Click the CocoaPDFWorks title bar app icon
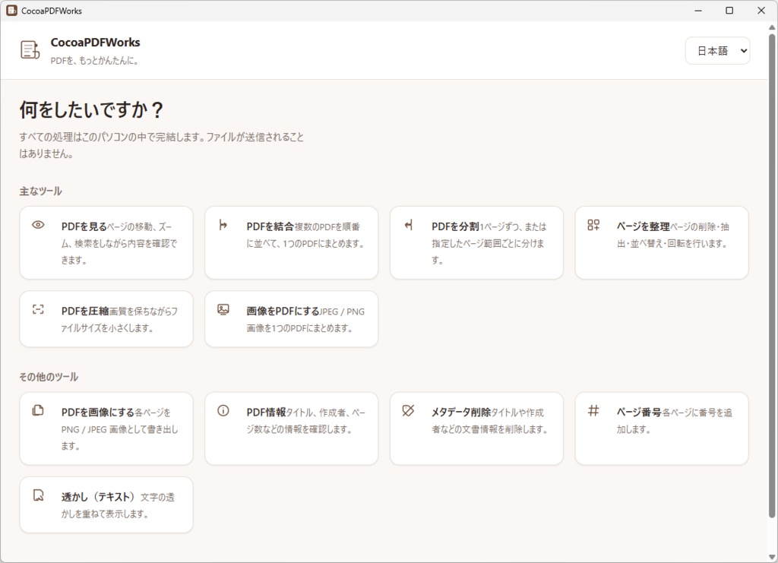The height and width of the screenshot is (563, 778). pos(11,11)
